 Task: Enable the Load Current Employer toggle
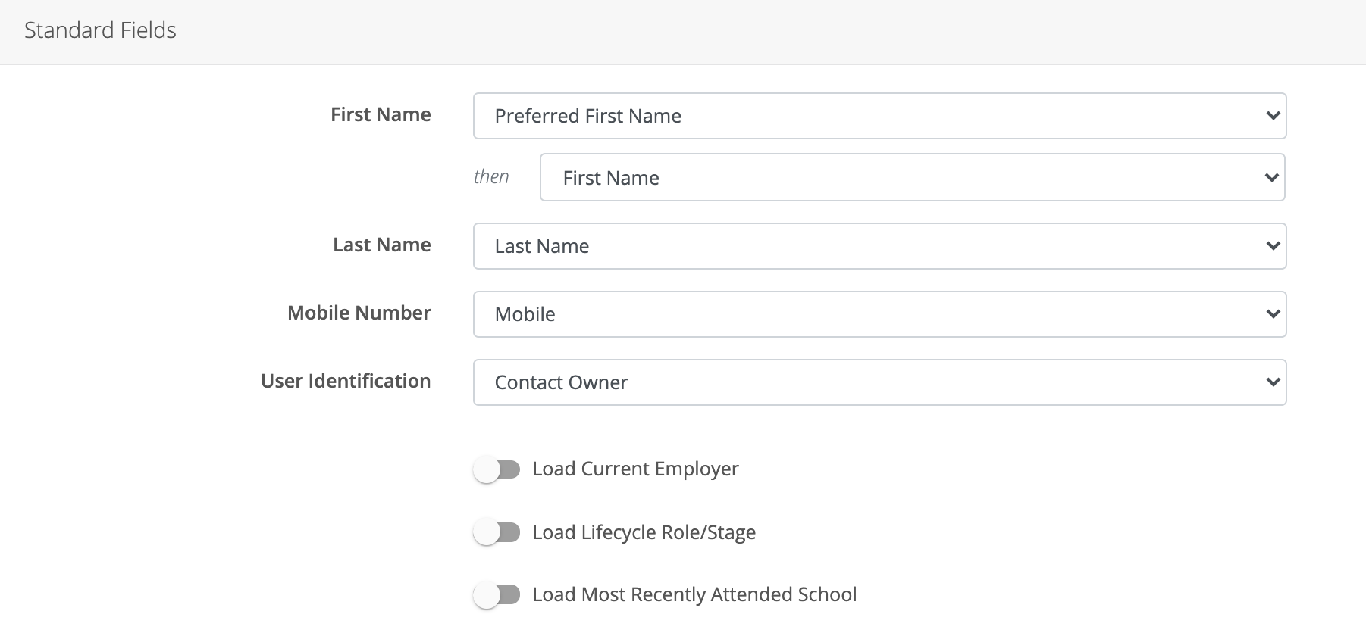[x=497, y=469]
